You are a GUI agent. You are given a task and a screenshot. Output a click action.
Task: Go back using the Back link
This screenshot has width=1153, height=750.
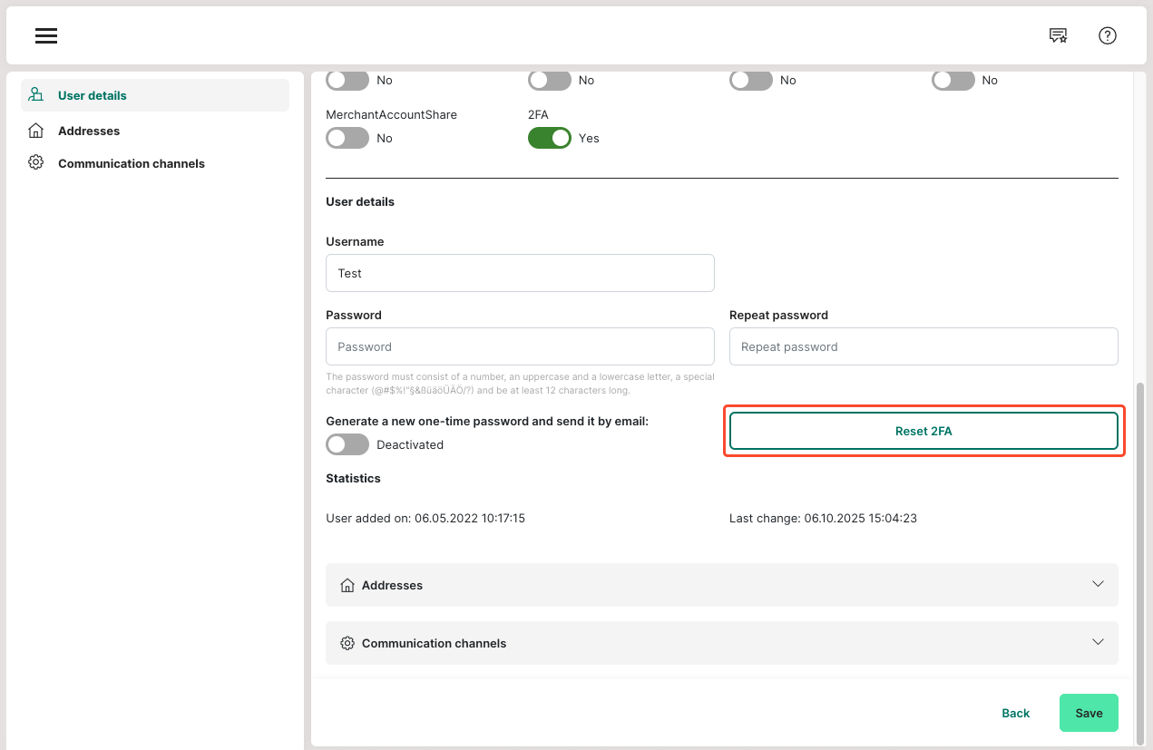(1015, 713)
